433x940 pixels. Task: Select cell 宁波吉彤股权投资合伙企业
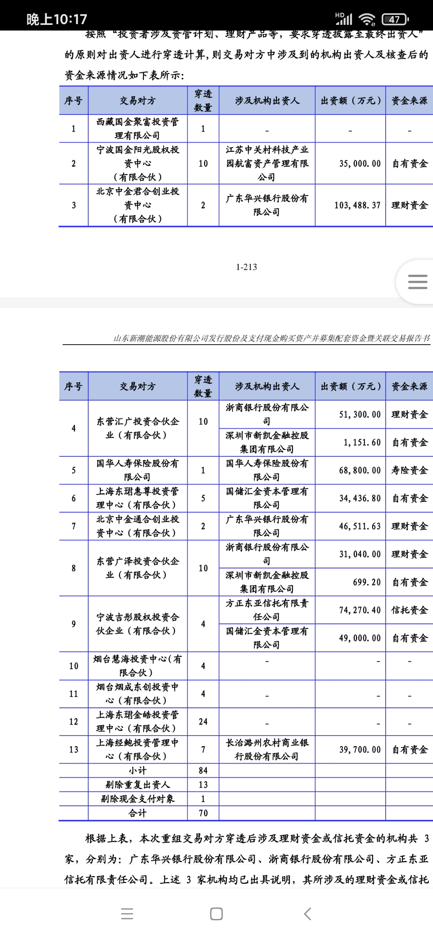pyautogui.click(x=138, y=624)
